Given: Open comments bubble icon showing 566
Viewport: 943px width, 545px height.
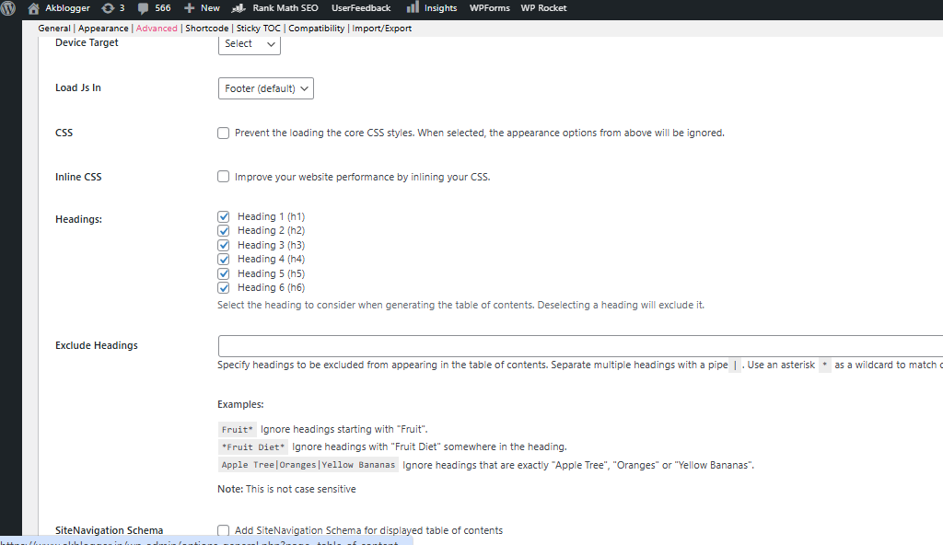Looking at the screenshot, I should pos(143,8).
